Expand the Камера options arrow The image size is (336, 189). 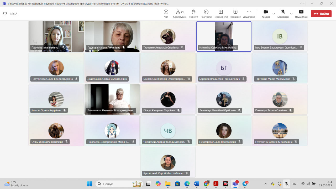274,14
